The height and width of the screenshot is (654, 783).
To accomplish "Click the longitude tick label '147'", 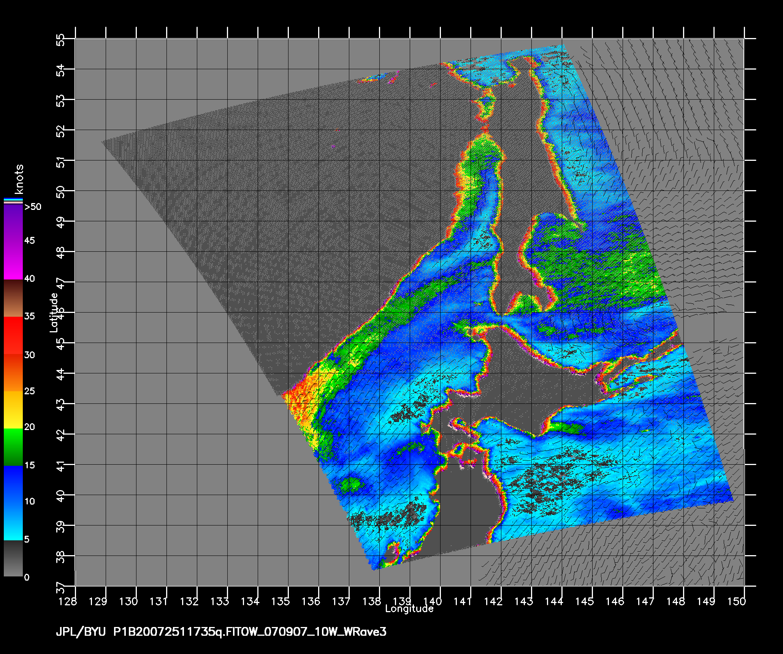I will pyautogui.click(x=645, y=601).
